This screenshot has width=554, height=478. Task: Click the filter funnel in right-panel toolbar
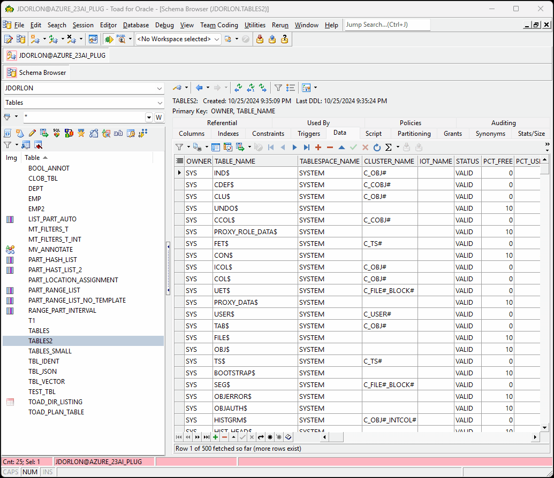click(x=278, y=88)
